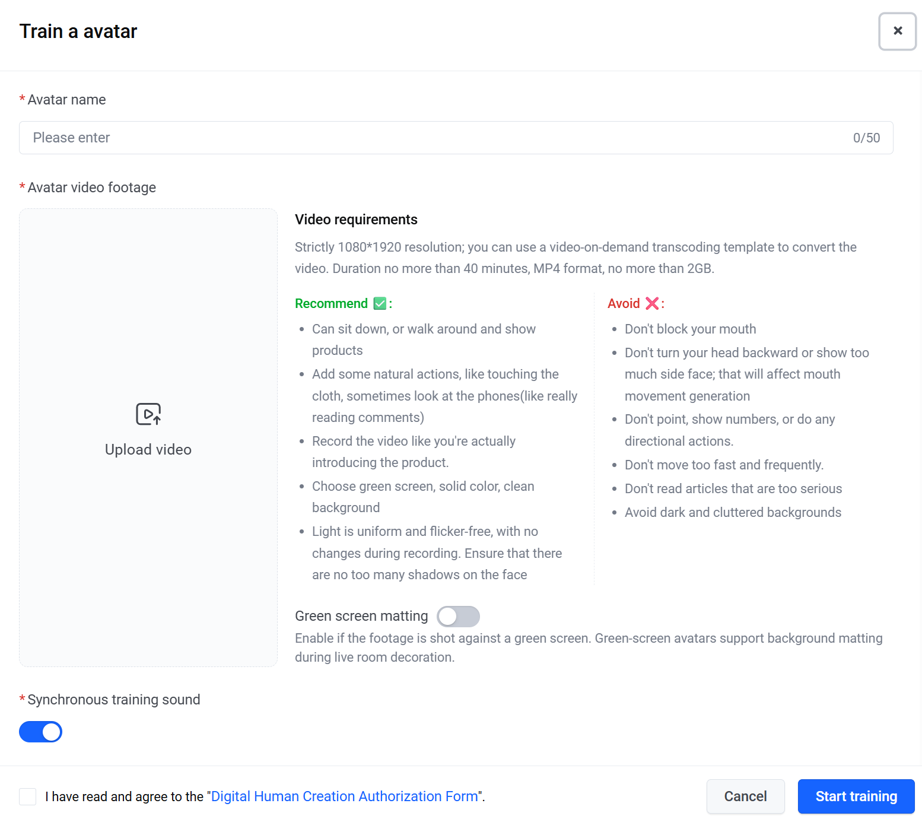Click the Green screen matting label
This screenshot has height=816, width=922.
(x=361, y=616)
